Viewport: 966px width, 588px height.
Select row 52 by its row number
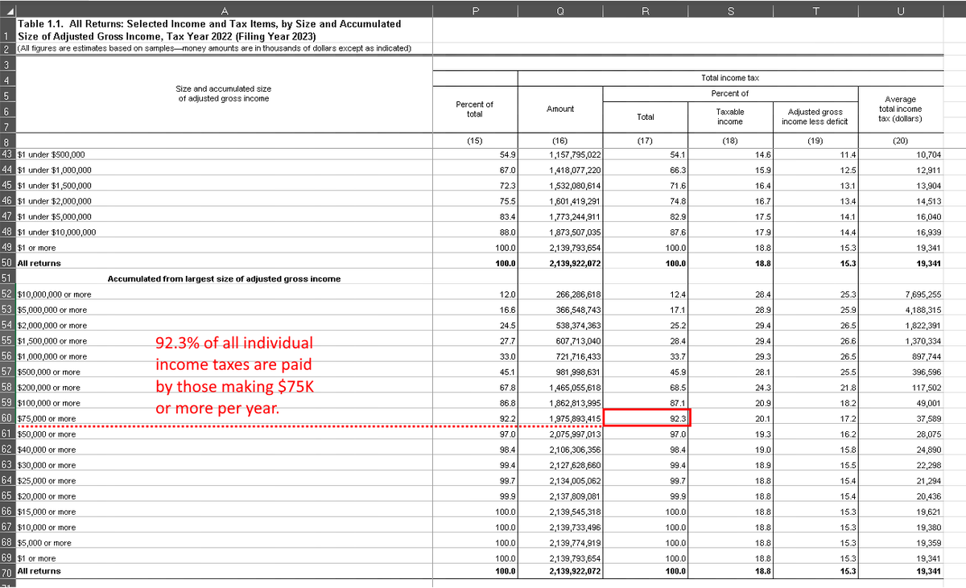coord(7,294)
